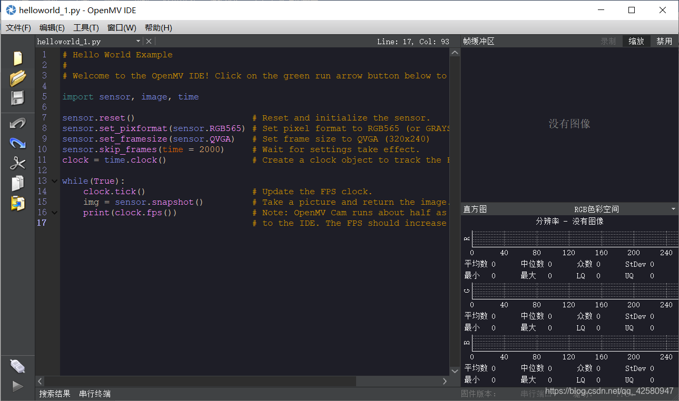Click the 固件版本 firmware version status
Image resolution: width=679 pixels, height=401 pixels.
(479, 394)
